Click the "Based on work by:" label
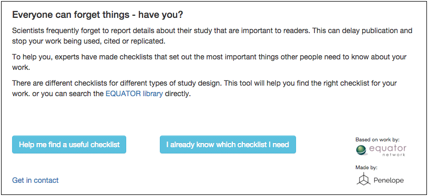Image resolution: width=428 pixels, height=196 pixels. [x=378, y=140]
